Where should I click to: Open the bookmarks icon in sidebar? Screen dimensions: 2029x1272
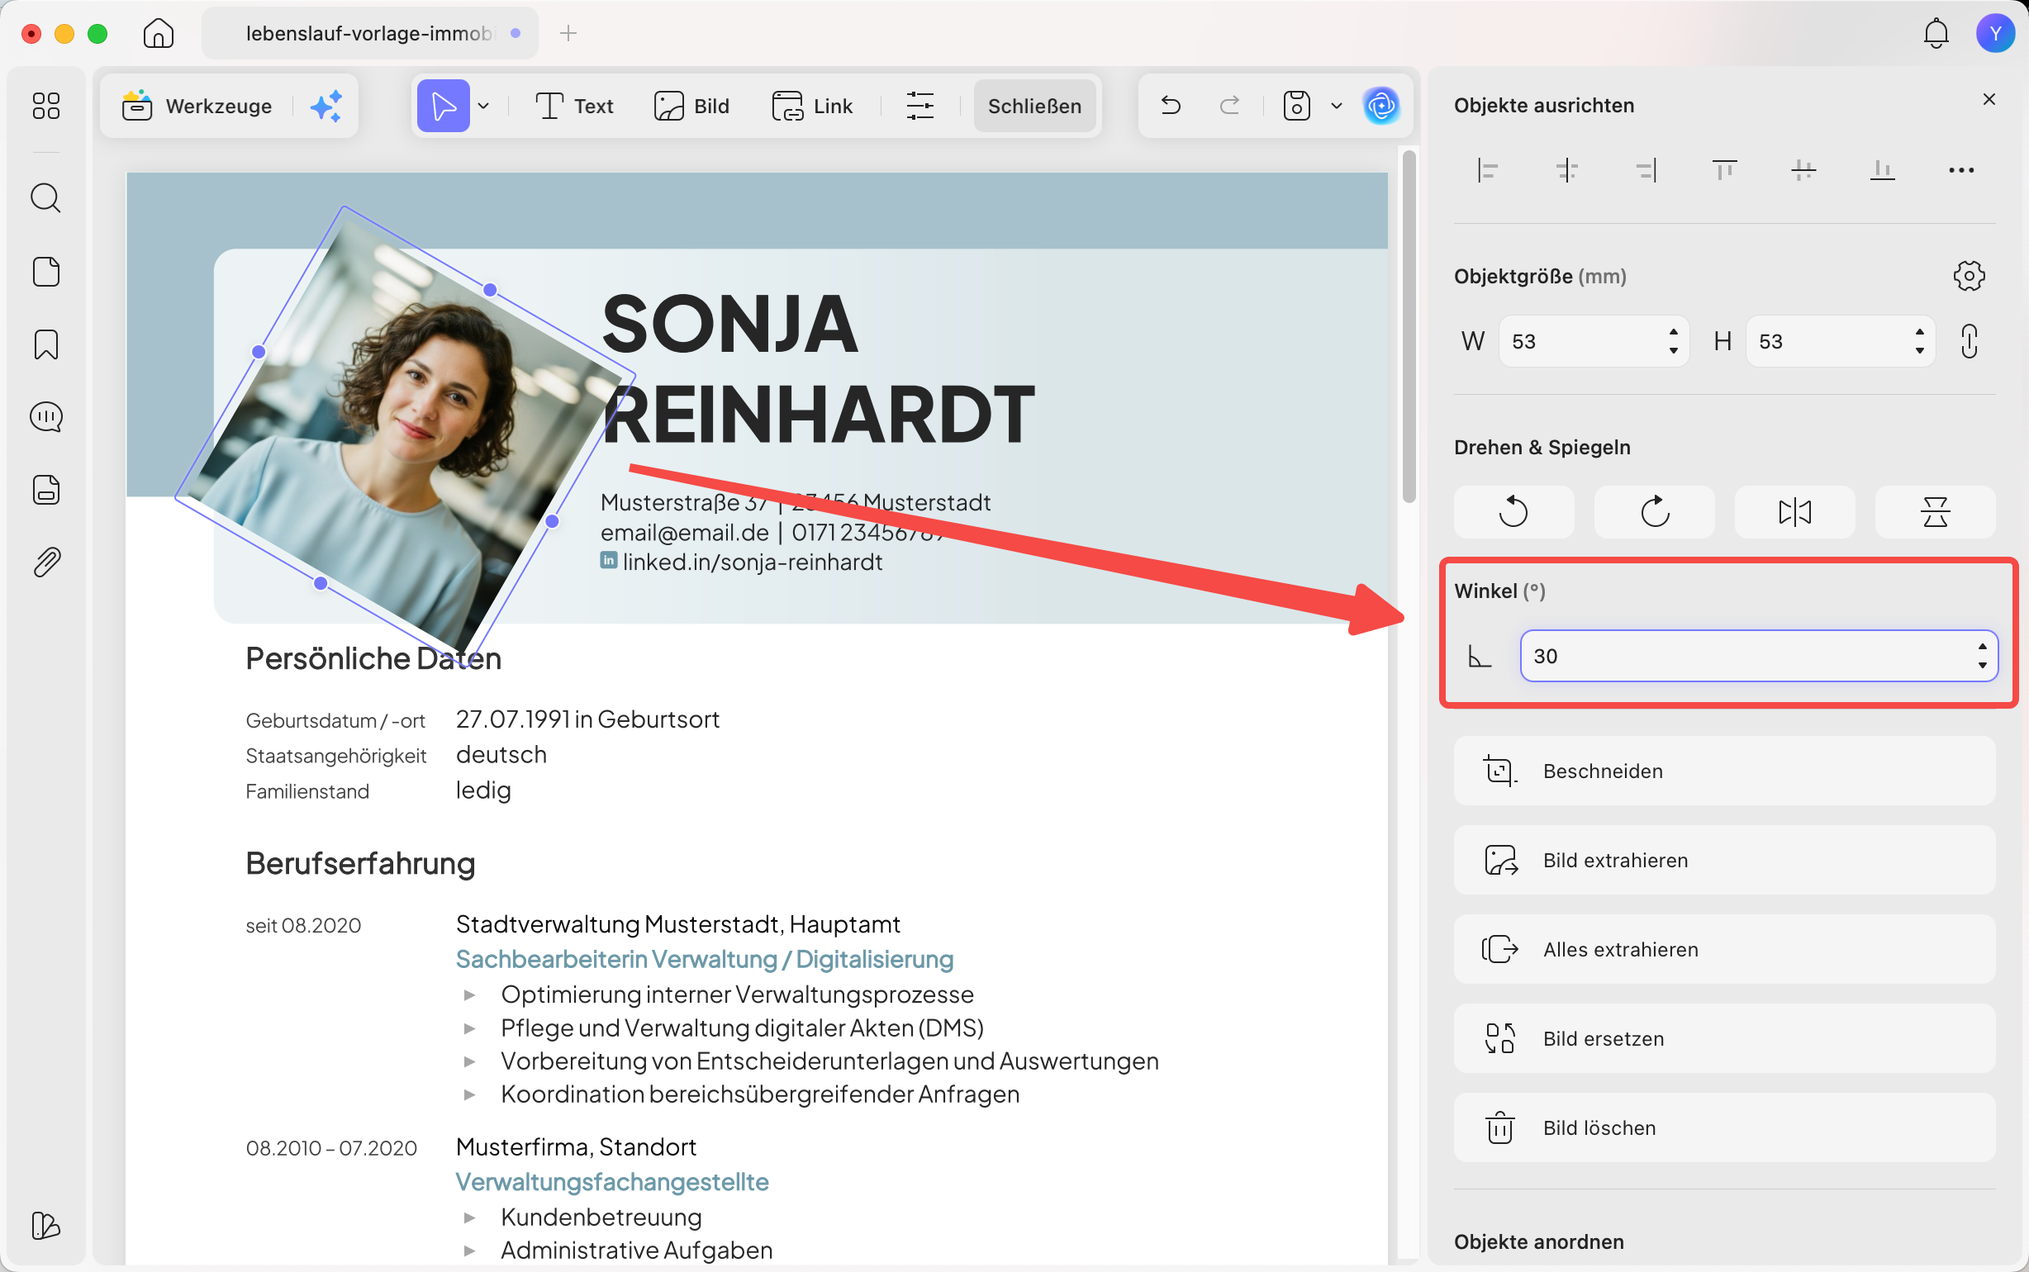tap(45, 345)
